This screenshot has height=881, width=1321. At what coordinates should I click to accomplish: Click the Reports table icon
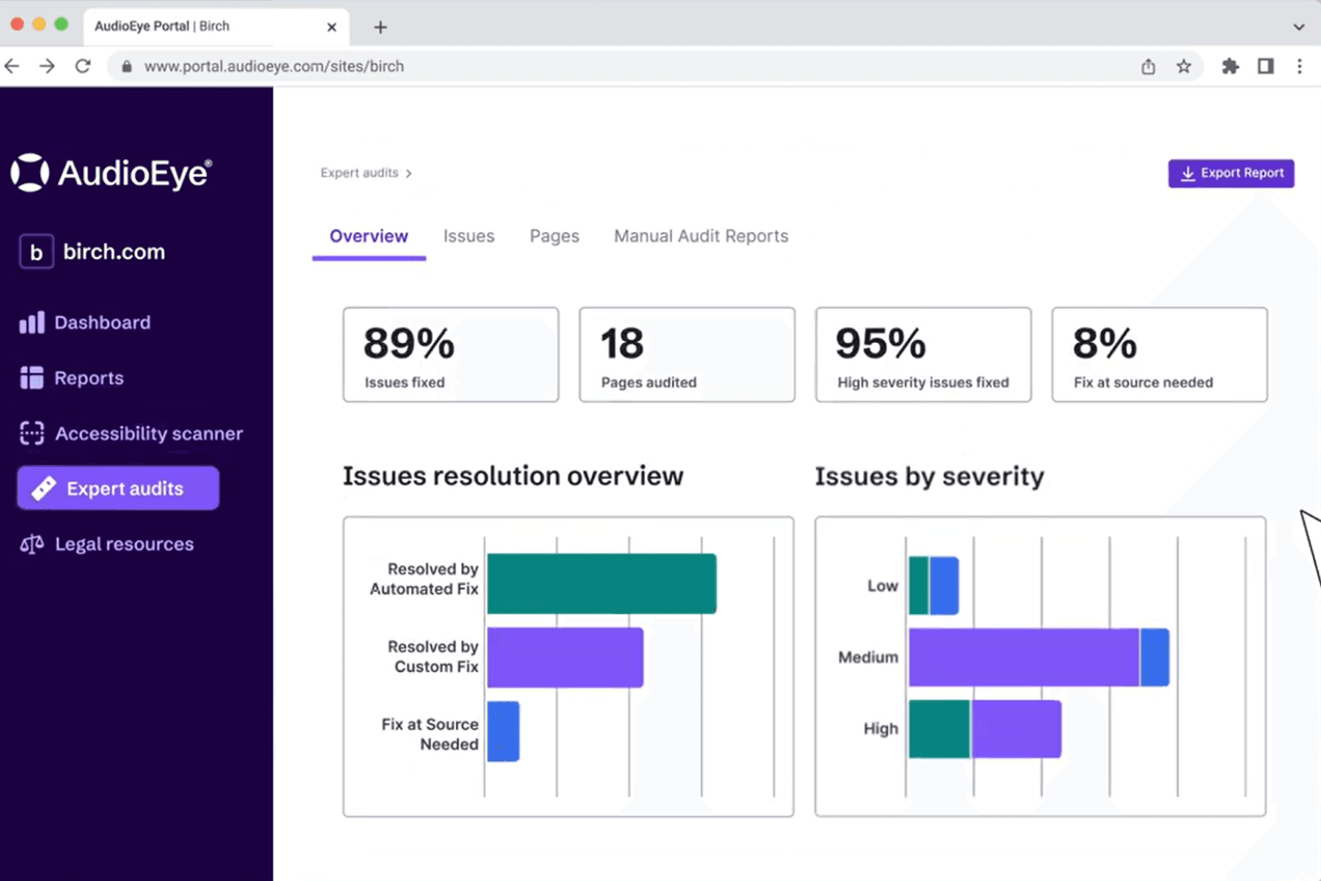(x=32, y=378)
